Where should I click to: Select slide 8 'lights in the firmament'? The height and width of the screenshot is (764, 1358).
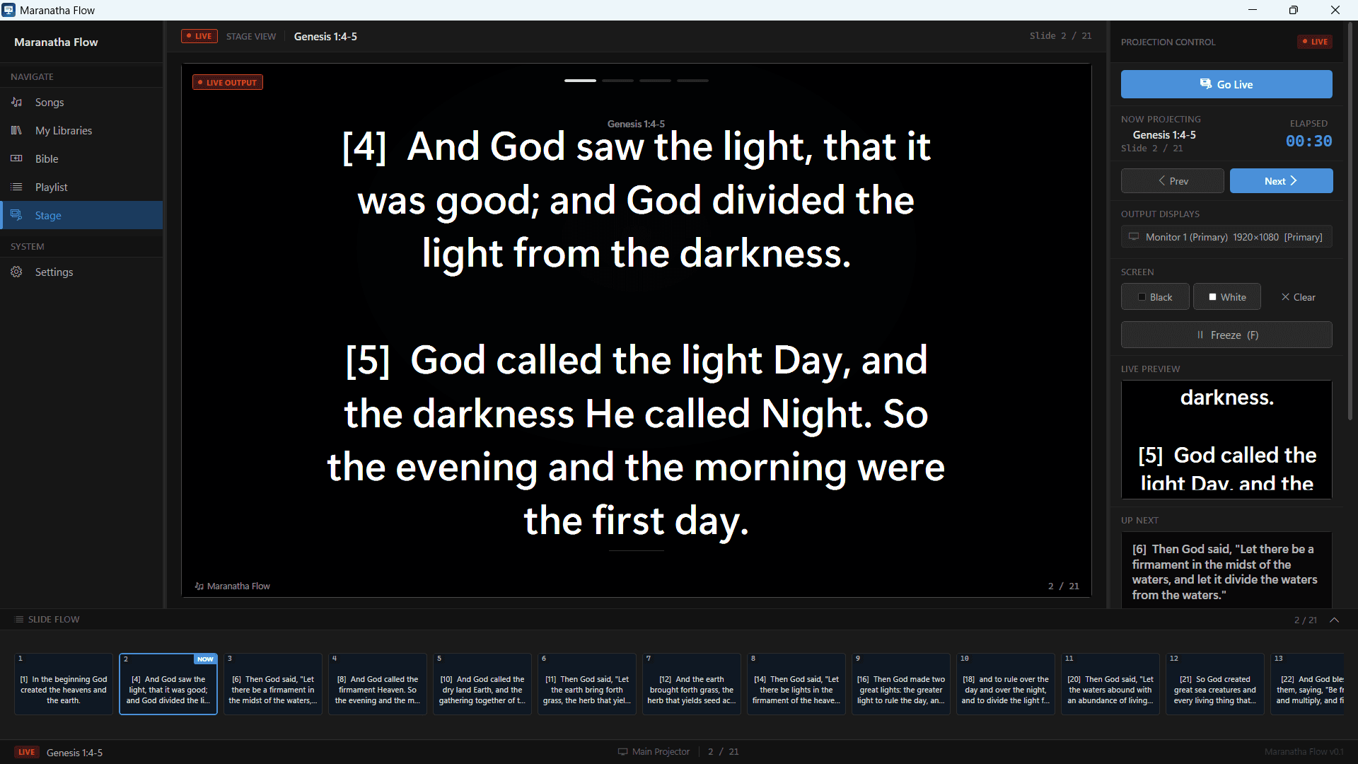click(x=796, y=683)
